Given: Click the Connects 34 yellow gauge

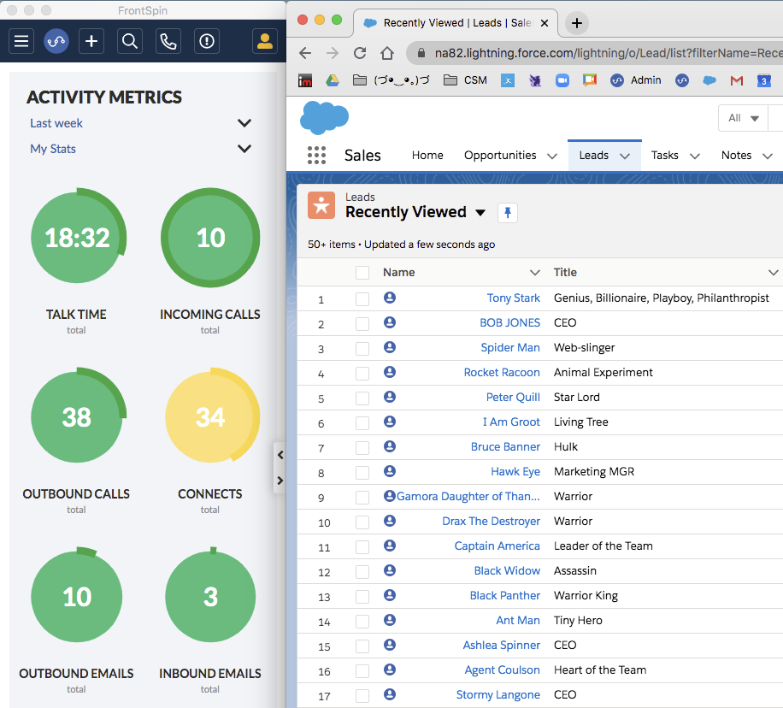Looking at the screenshot, I should click(211, 416).
